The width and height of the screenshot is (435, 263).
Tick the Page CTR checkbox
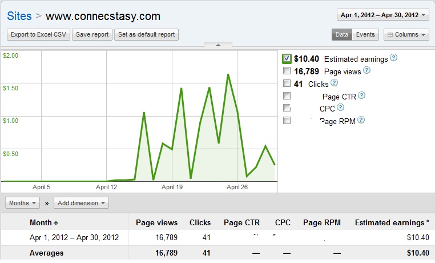(x=287, y=96)
